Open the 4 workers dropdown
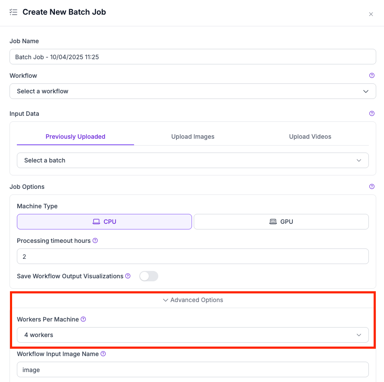Screen dimensions: 384x382 point(192,335)
